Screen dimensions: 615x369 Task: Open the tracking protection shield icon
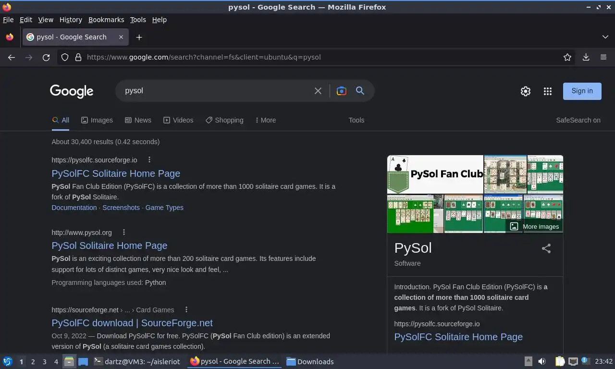click(x=65, y=57)
